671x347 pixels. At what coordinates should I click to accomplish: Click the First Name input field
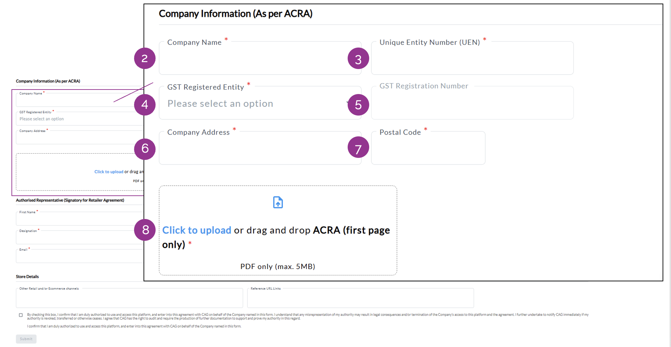pos(80,219)
